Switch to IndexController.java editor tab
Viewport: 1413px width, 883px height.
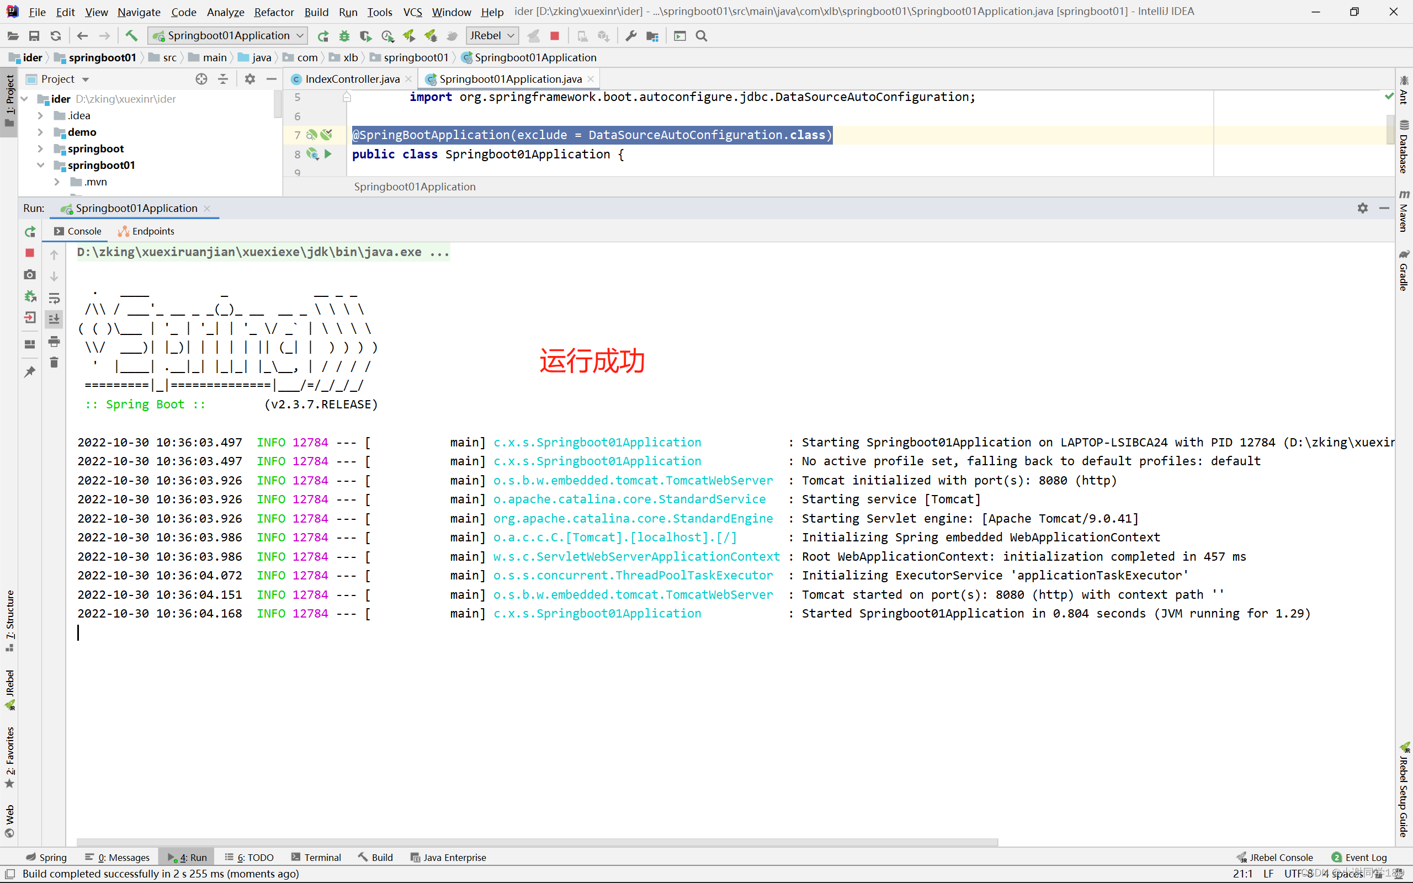tap(352, 79)
